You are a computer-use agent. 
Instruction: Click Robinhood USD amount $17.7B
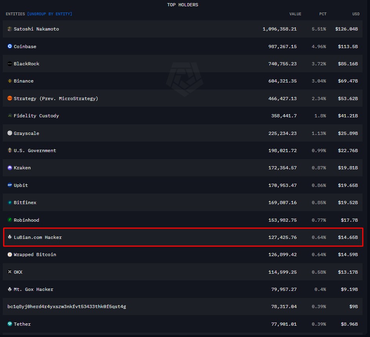click(x=349, y=220)
